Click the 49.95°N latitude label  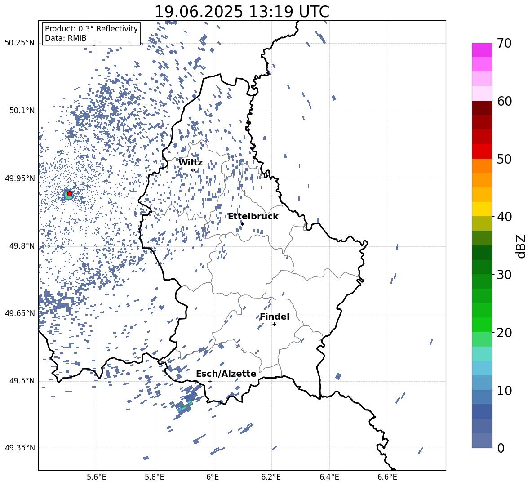pos(20,178)
